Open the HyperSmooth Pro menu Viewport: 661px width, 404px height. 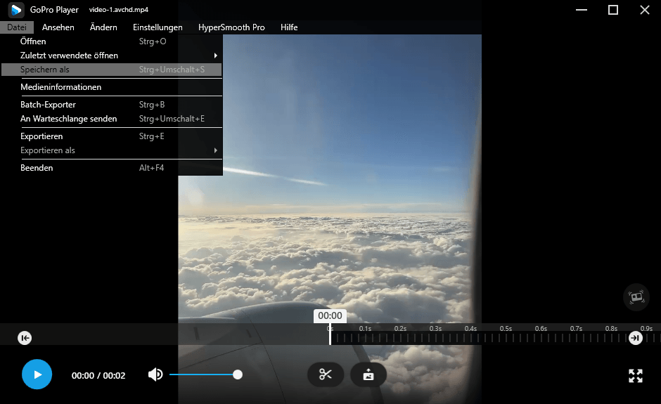231,27
